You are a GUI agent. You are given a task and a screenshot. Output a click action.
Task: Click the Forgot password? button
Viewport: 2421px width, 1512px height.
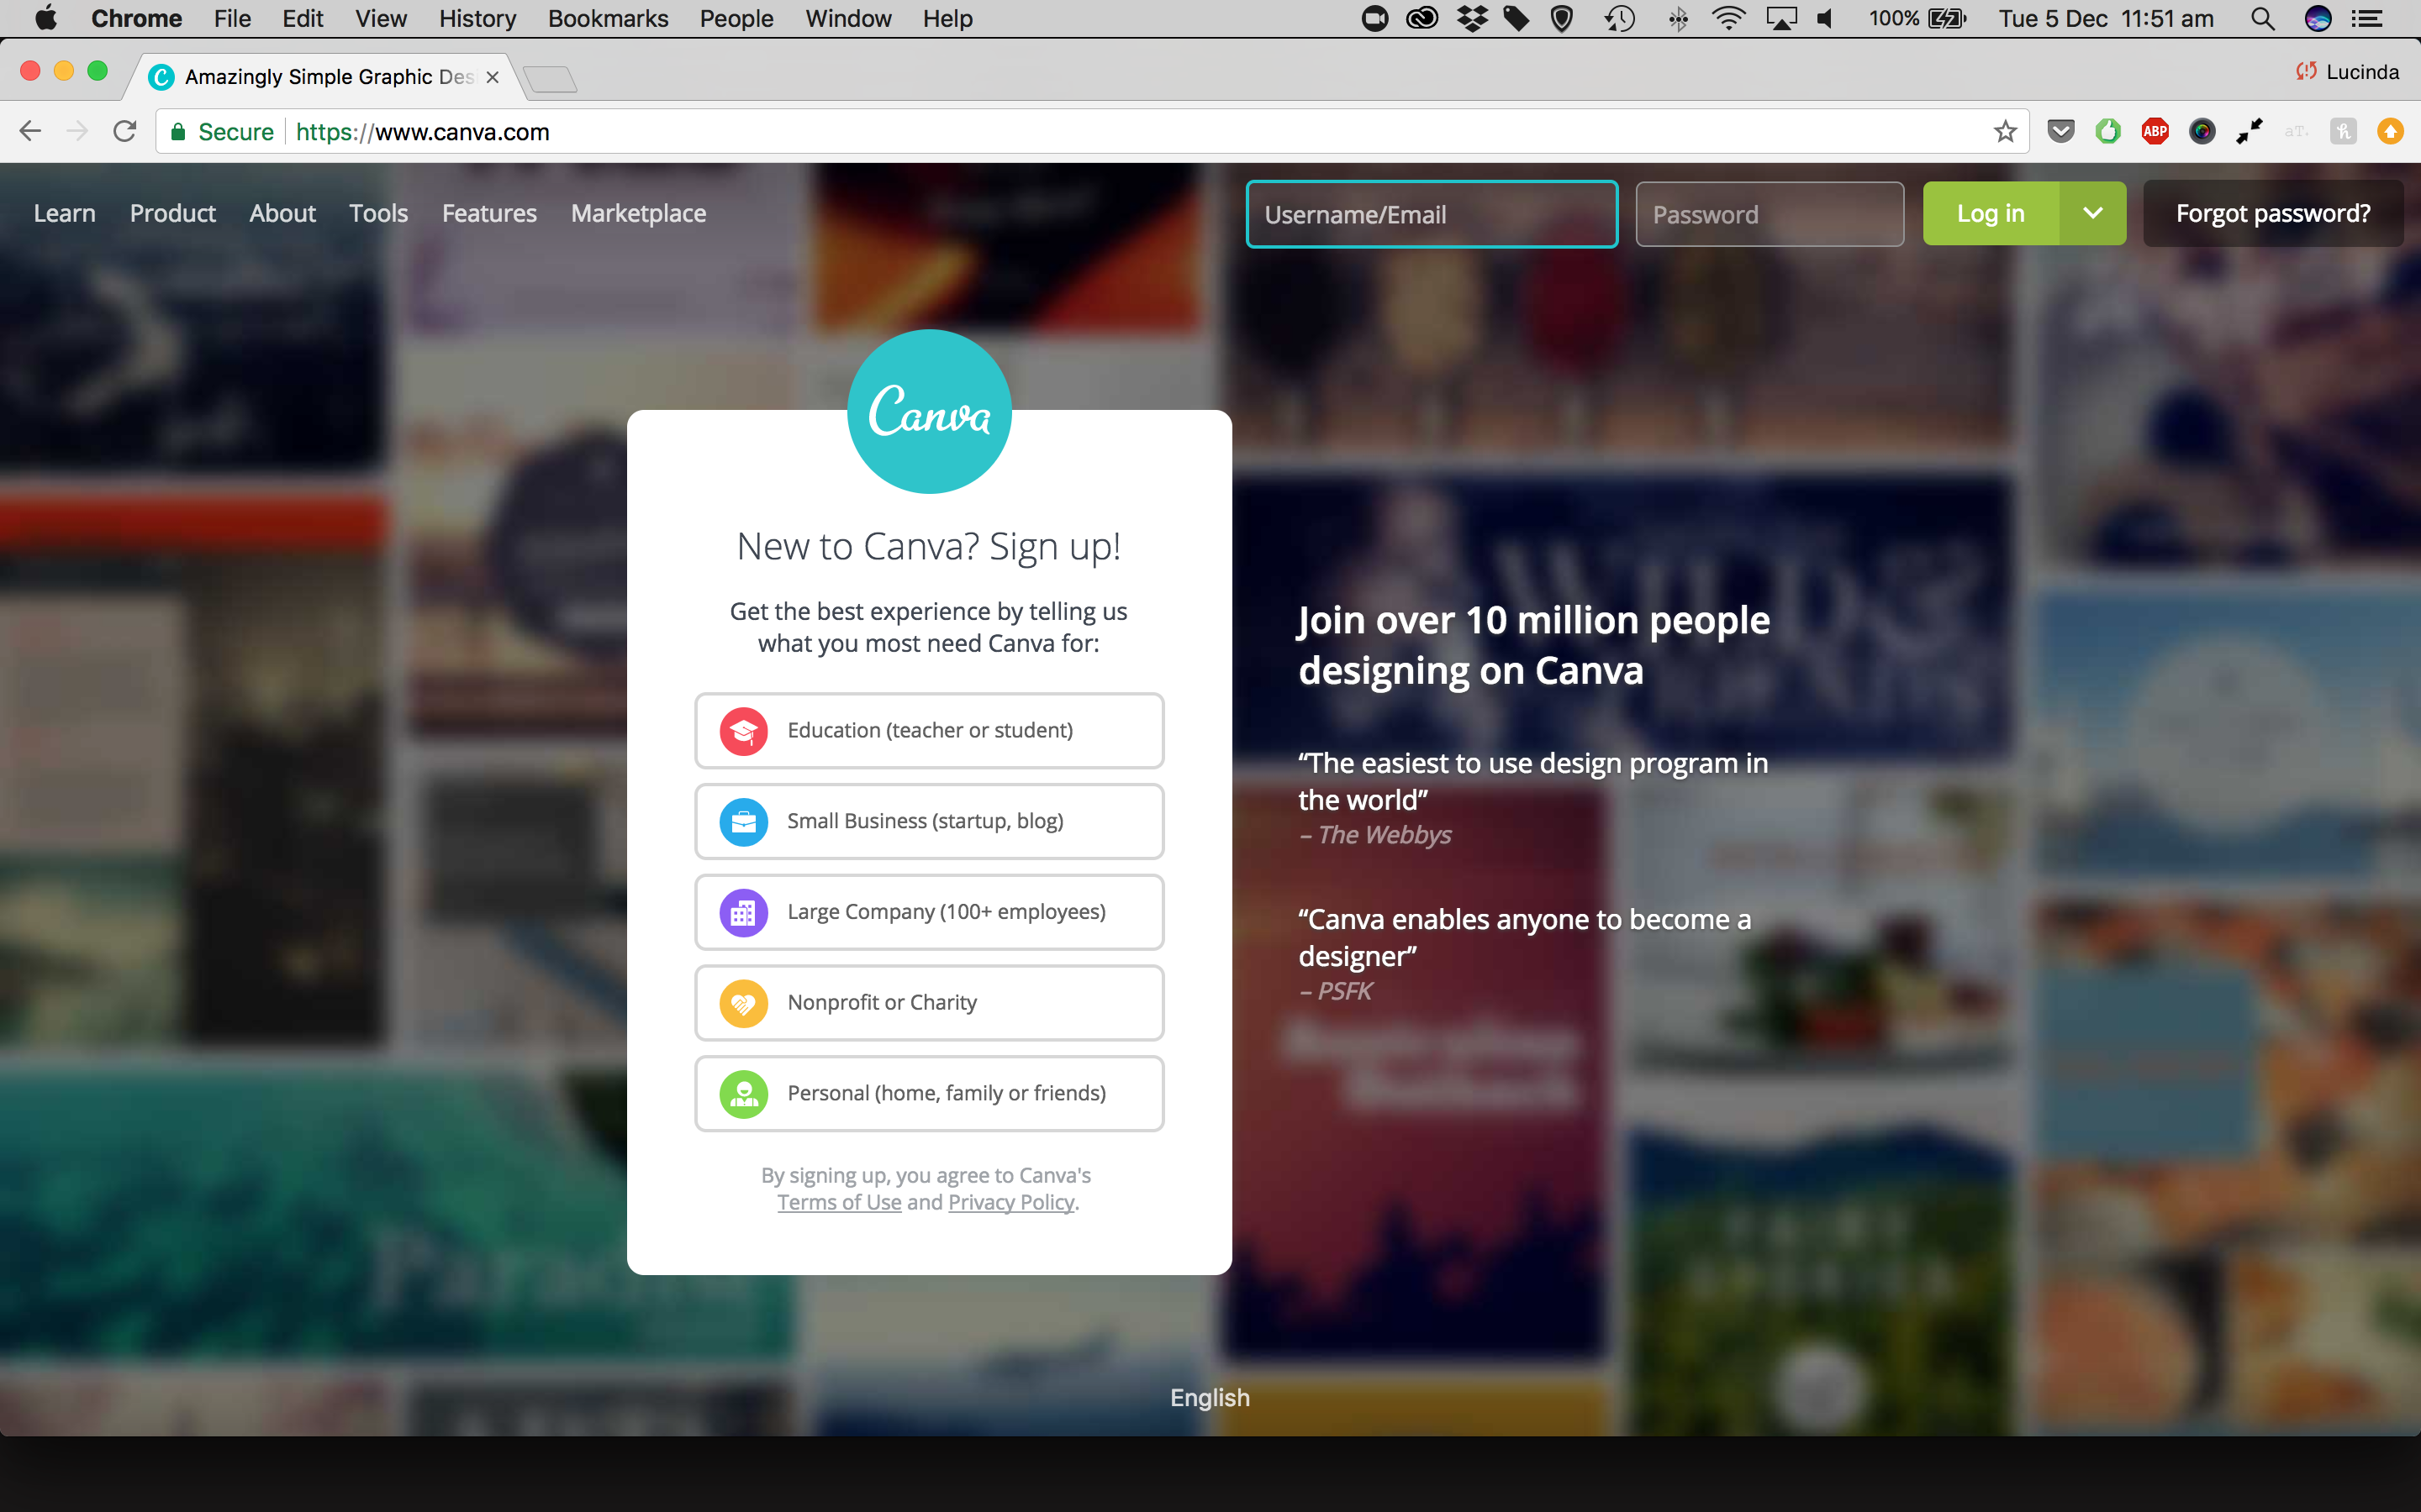pos(2273,213)
